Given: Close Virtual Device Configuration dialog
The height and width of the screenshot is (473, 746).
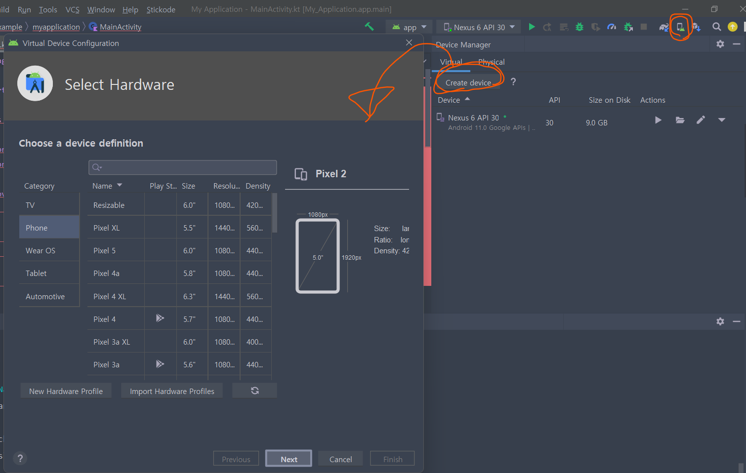Looking at the screenshot, I should pos(409,42).
